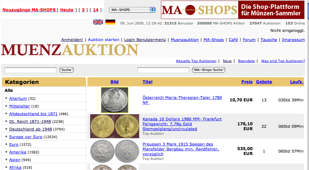Click remaining time 03Std 39Min
Image resolution: width=309 pixels, height=170 pixels.
[x=291, y=100]
